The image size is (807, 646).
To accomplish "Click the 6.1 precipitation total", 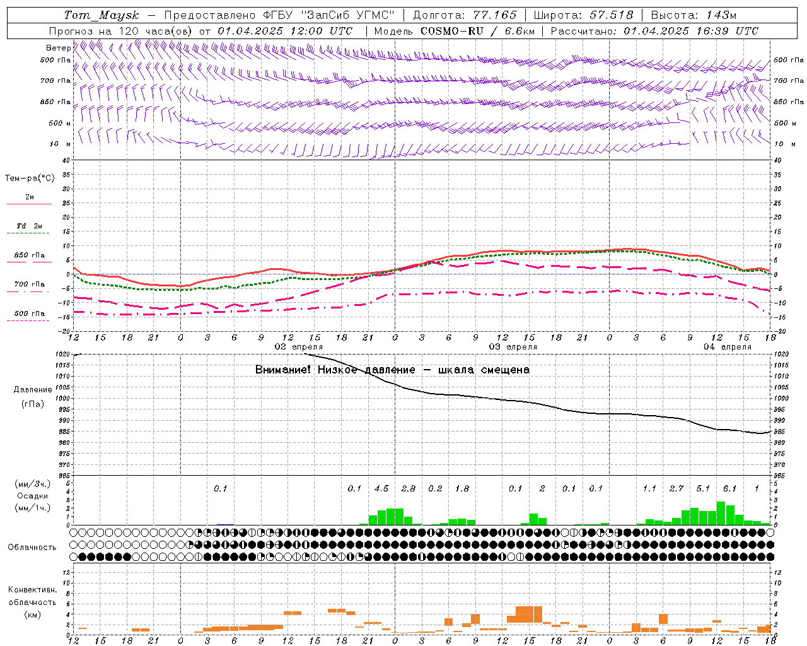I will click(x=730, y=488).
